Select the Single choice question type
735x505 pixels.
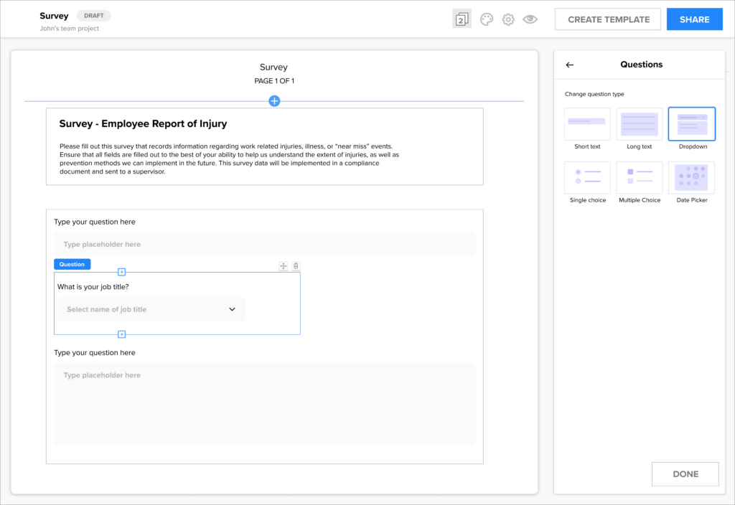point(587,178)
